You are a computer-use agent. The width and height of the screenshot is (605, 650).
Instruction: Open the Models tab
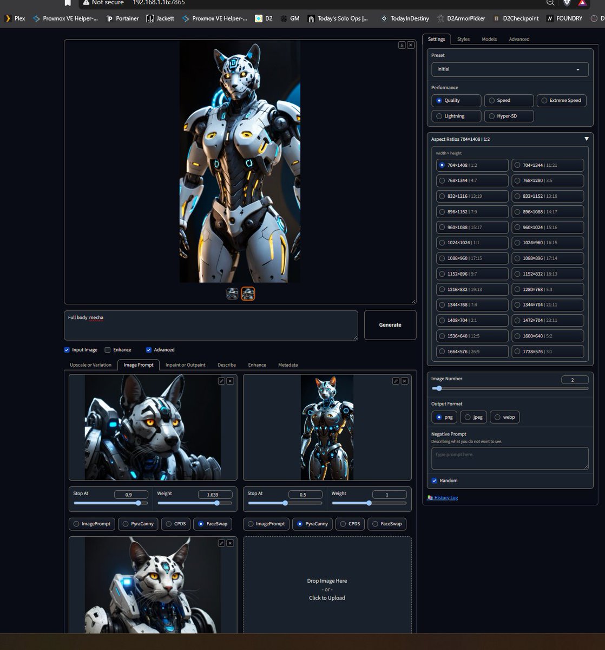pos(489,39)
